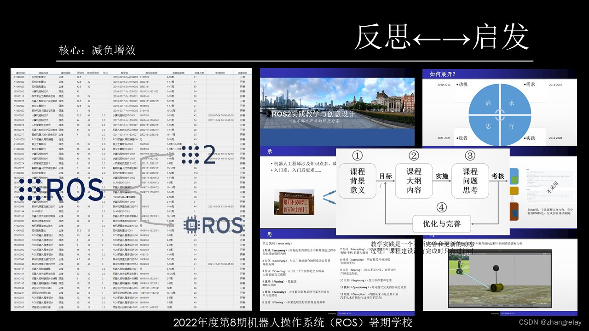
Task: Click circled number ③ in flow diagram
Action: [469, 155]
